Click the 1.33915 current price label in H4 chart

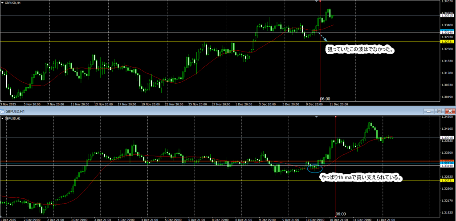coord(447,16)
